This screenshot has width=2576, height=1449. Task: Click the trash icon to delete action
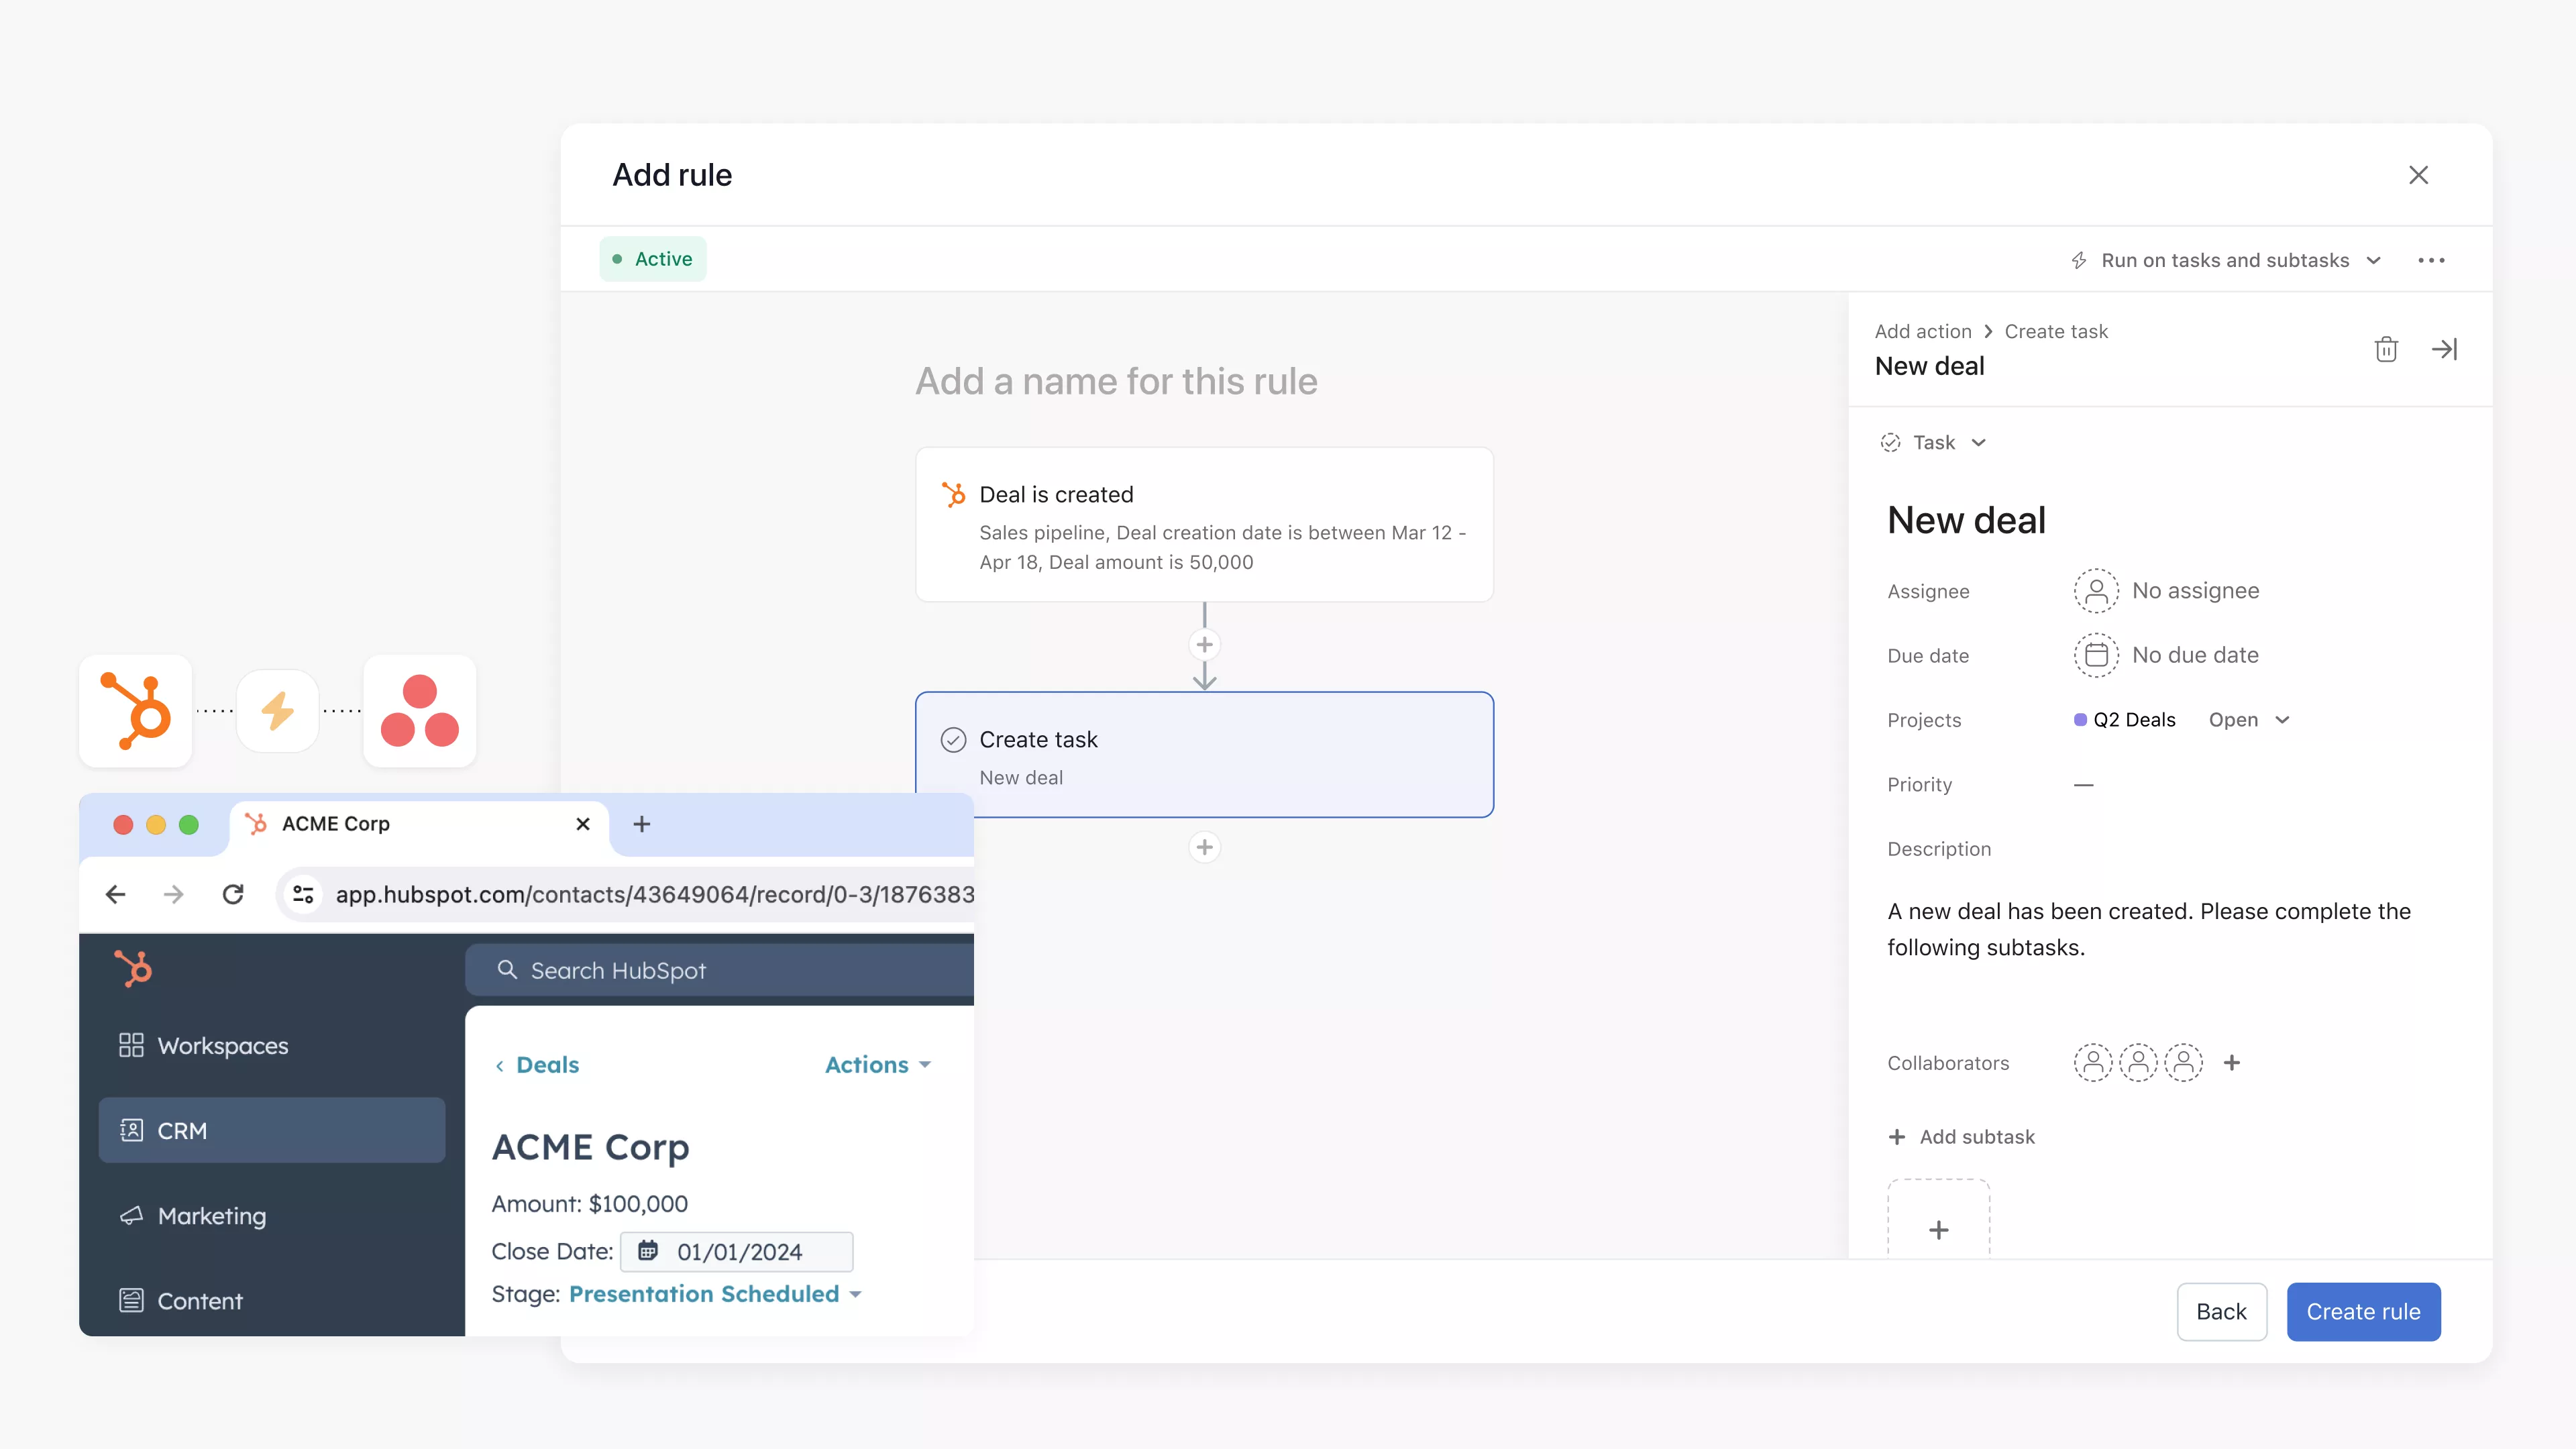point(2386,349)
